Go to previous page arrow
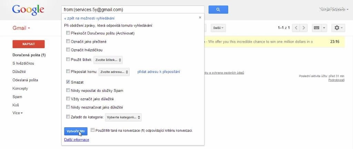 click(x=296, y=28)
